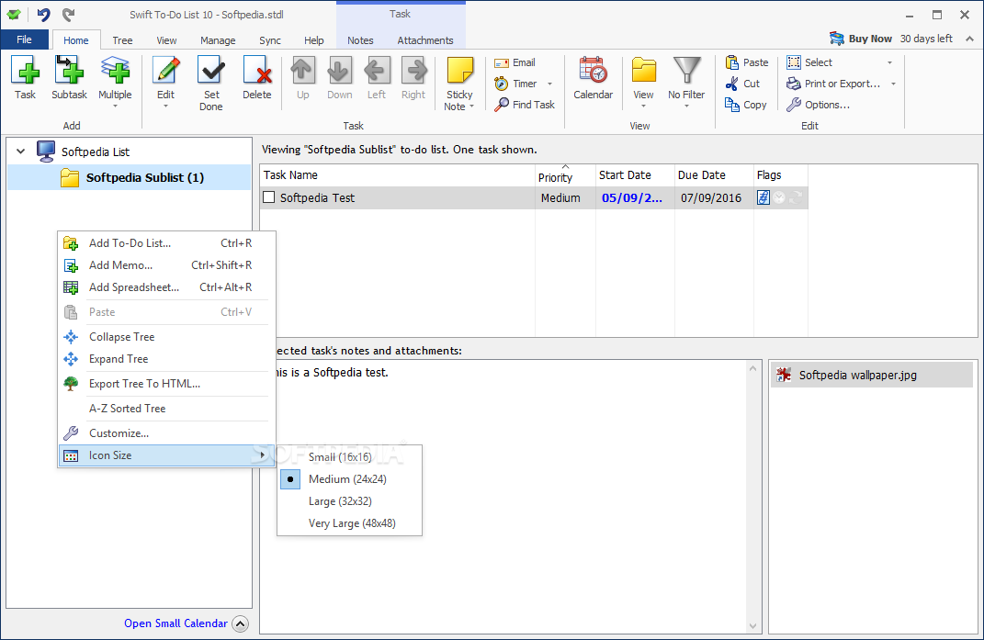The image size is (984, 640).
Task: Choose A-Z Sorted Tree entry
Action: [x=166, y=409]
